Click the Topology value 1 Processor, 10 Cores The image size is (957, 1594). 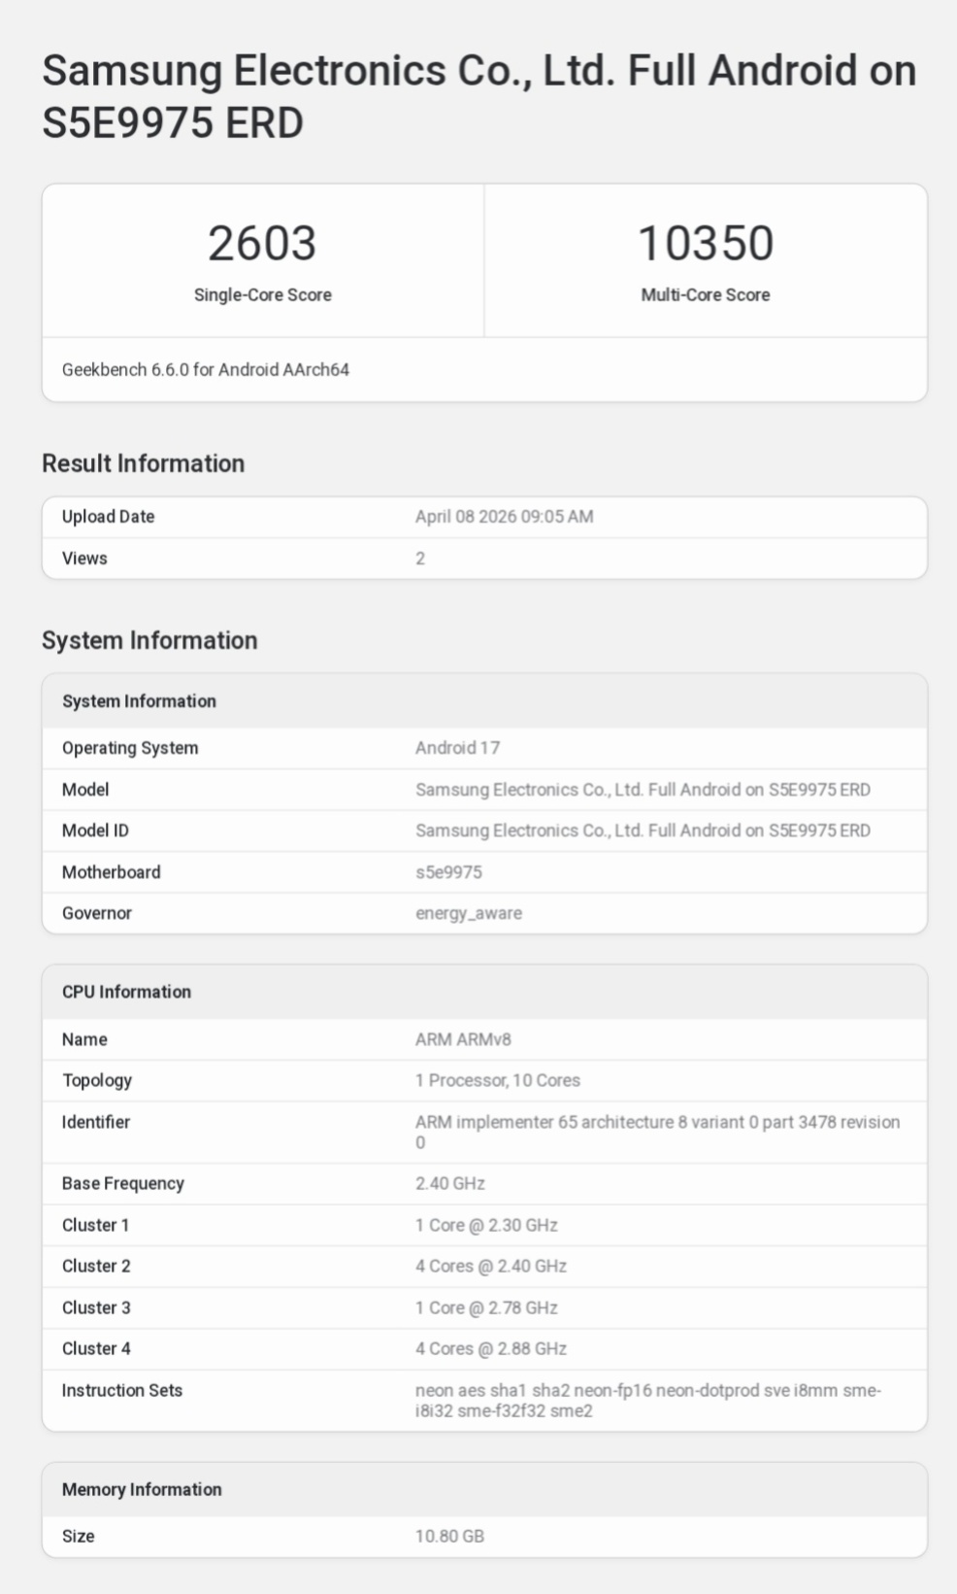click(497, 1080)
